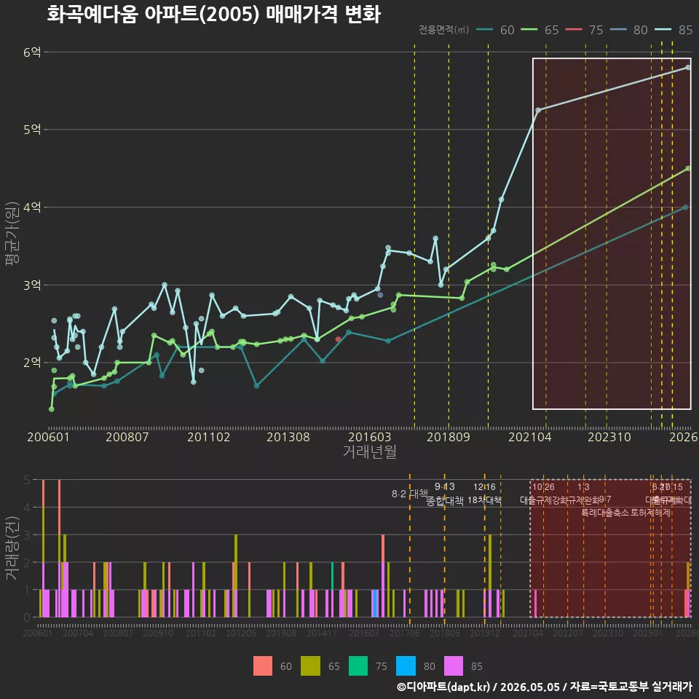This screenshot has width=699, height=699.
Task: Click the 65㎡ green line swatch in top legend
Action: pyautogui.click(x=529, y=30)
